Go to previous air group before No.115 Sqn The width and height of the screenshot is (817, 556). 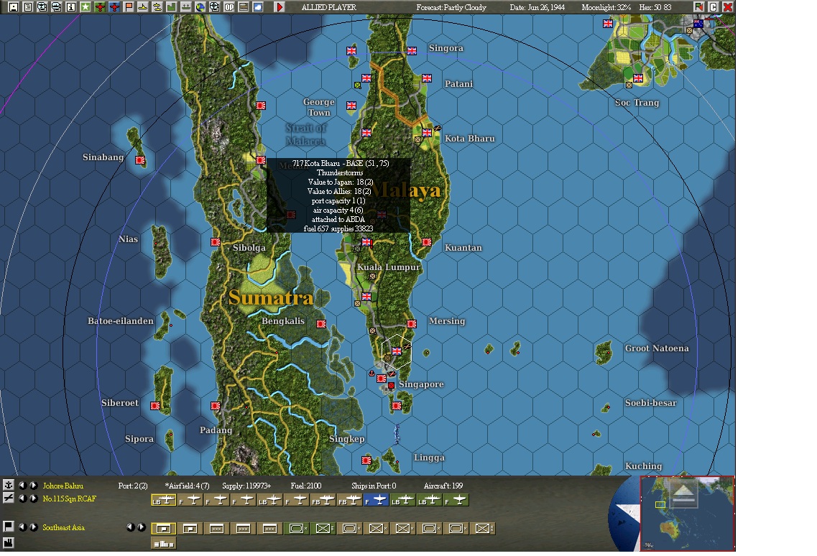tap(22, 498)
